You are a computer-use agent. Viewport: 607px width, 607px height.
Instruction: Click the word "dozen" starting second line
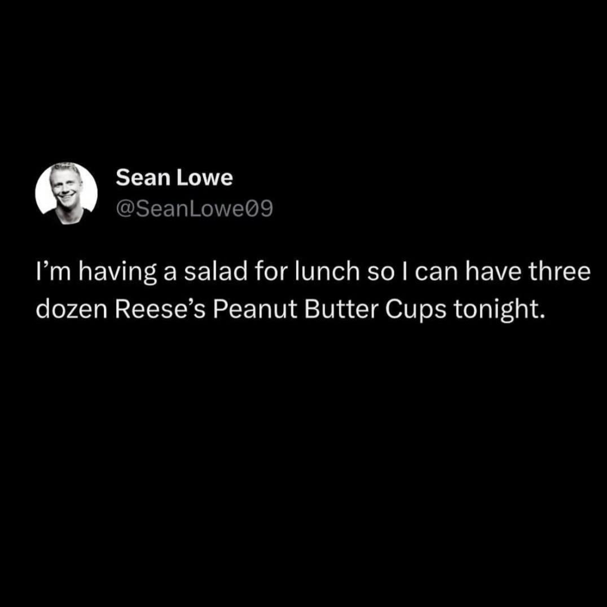coord(72,310)
